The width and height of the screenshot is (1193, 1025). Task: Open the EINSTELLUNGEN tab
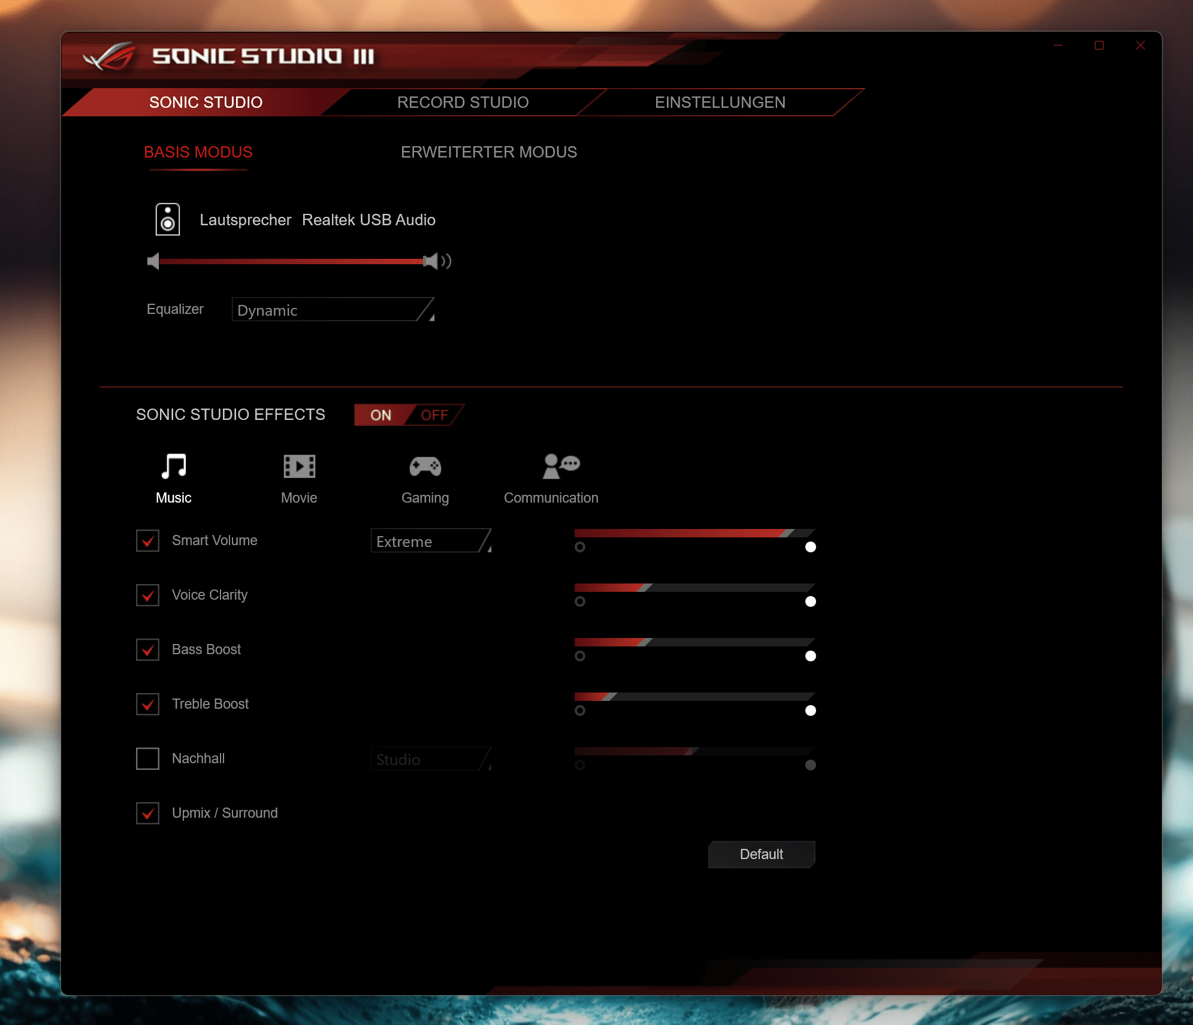[x=720, y=102]
